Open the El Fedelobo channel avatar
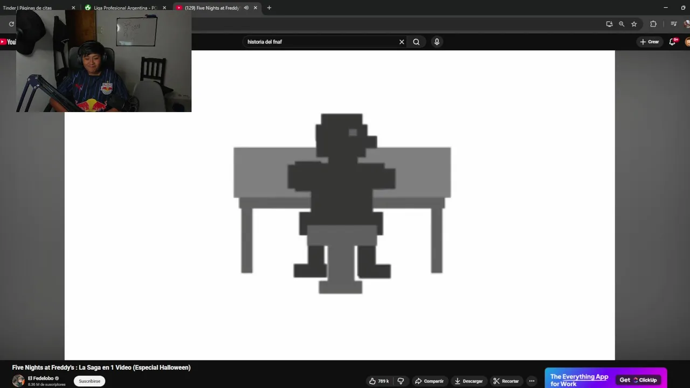Screen dimensions: 690x388 18,380
